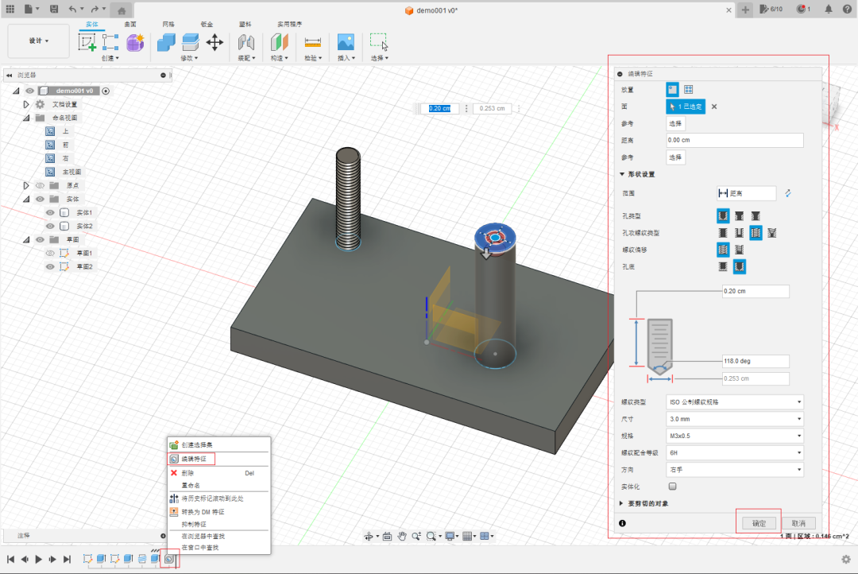Undo the last action

[x=73, y=10]
